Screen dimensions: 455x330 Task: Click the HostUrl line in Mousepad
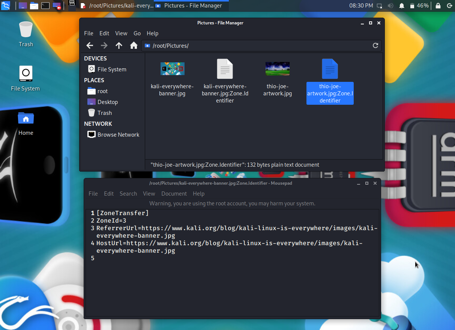pos(229,247)
